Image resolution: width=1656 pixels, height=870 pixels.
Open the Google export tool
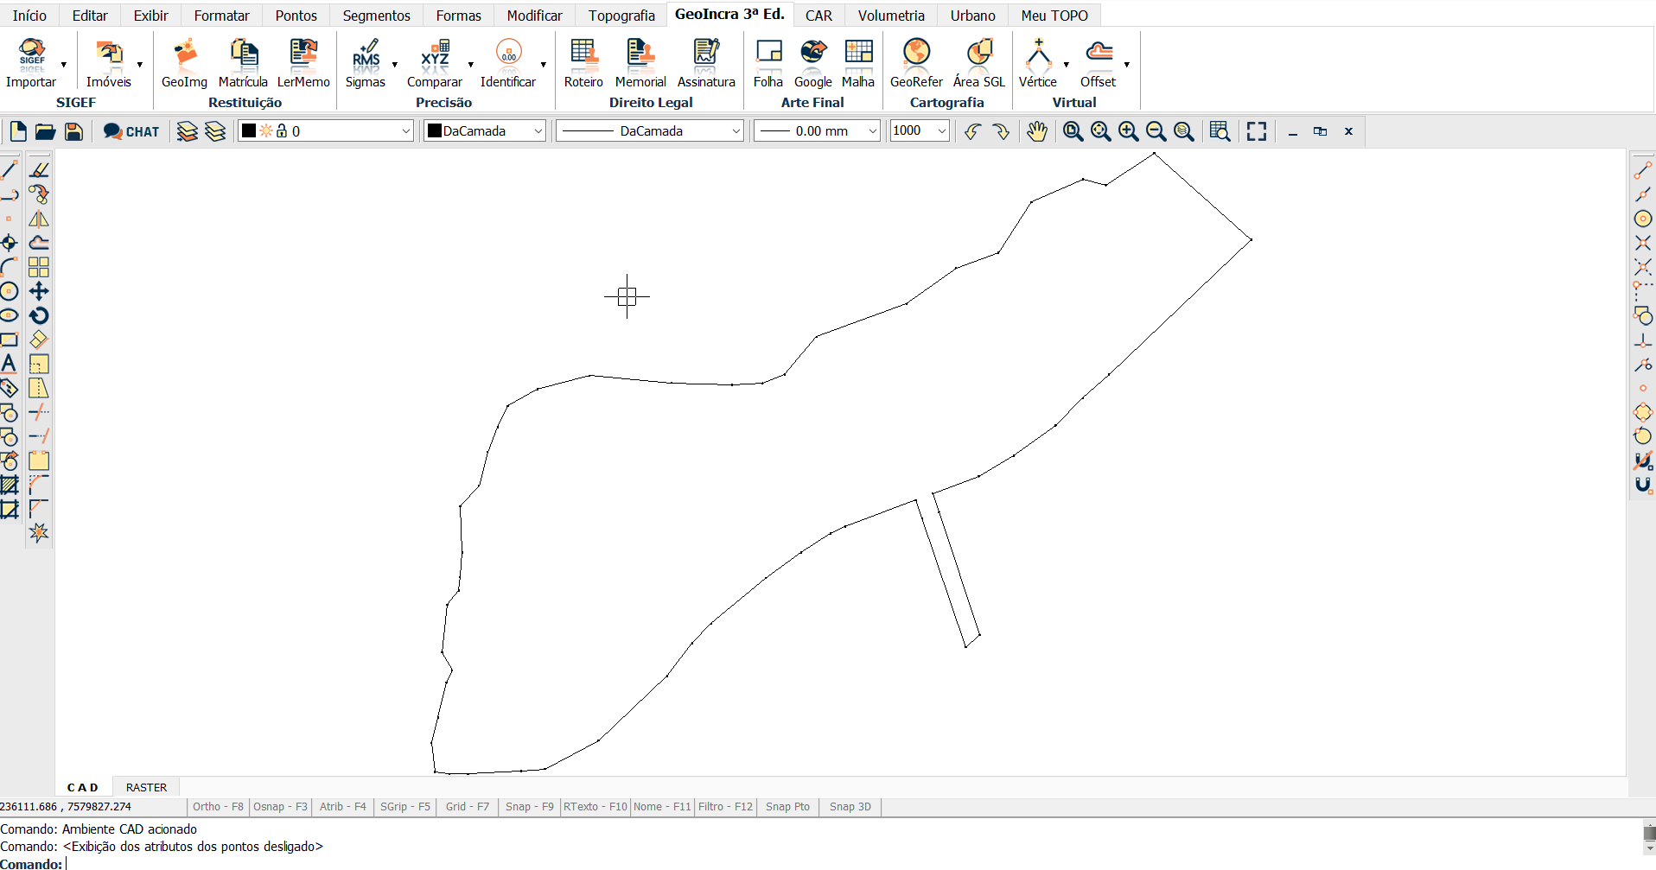[812, 63]
